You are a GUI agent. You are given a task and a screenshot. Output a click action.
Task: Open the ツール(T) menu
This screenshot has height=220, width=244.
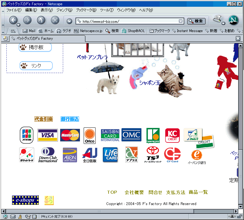coord(107,10)
